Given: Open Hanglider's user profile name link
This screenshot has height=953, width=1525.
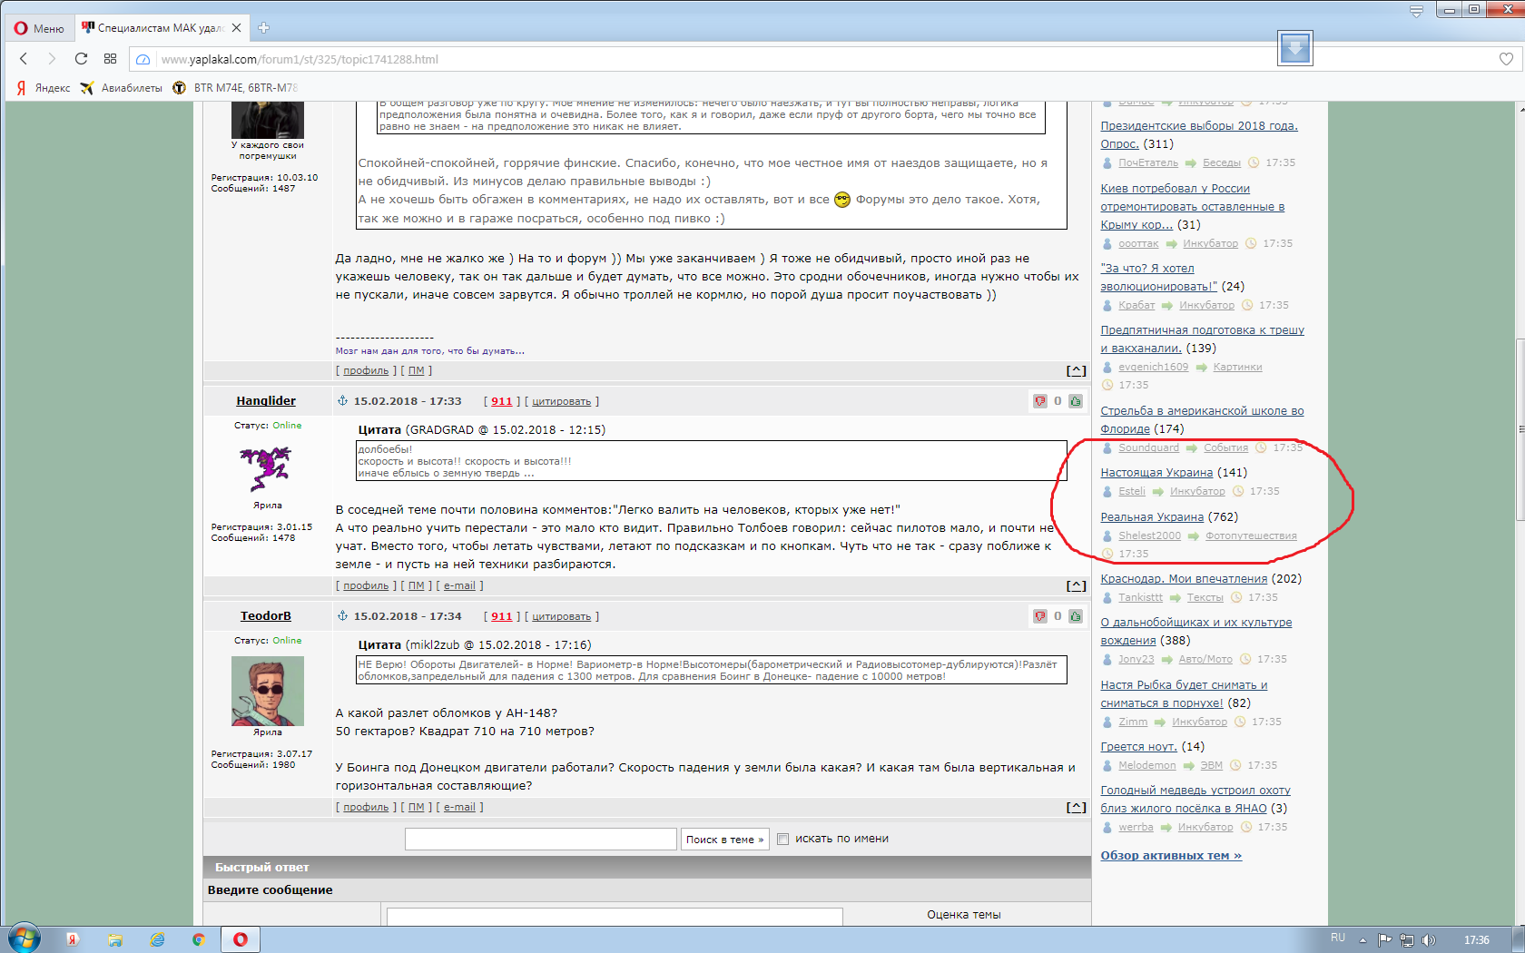Looking at the screenshot, I should tap(266, 401).
